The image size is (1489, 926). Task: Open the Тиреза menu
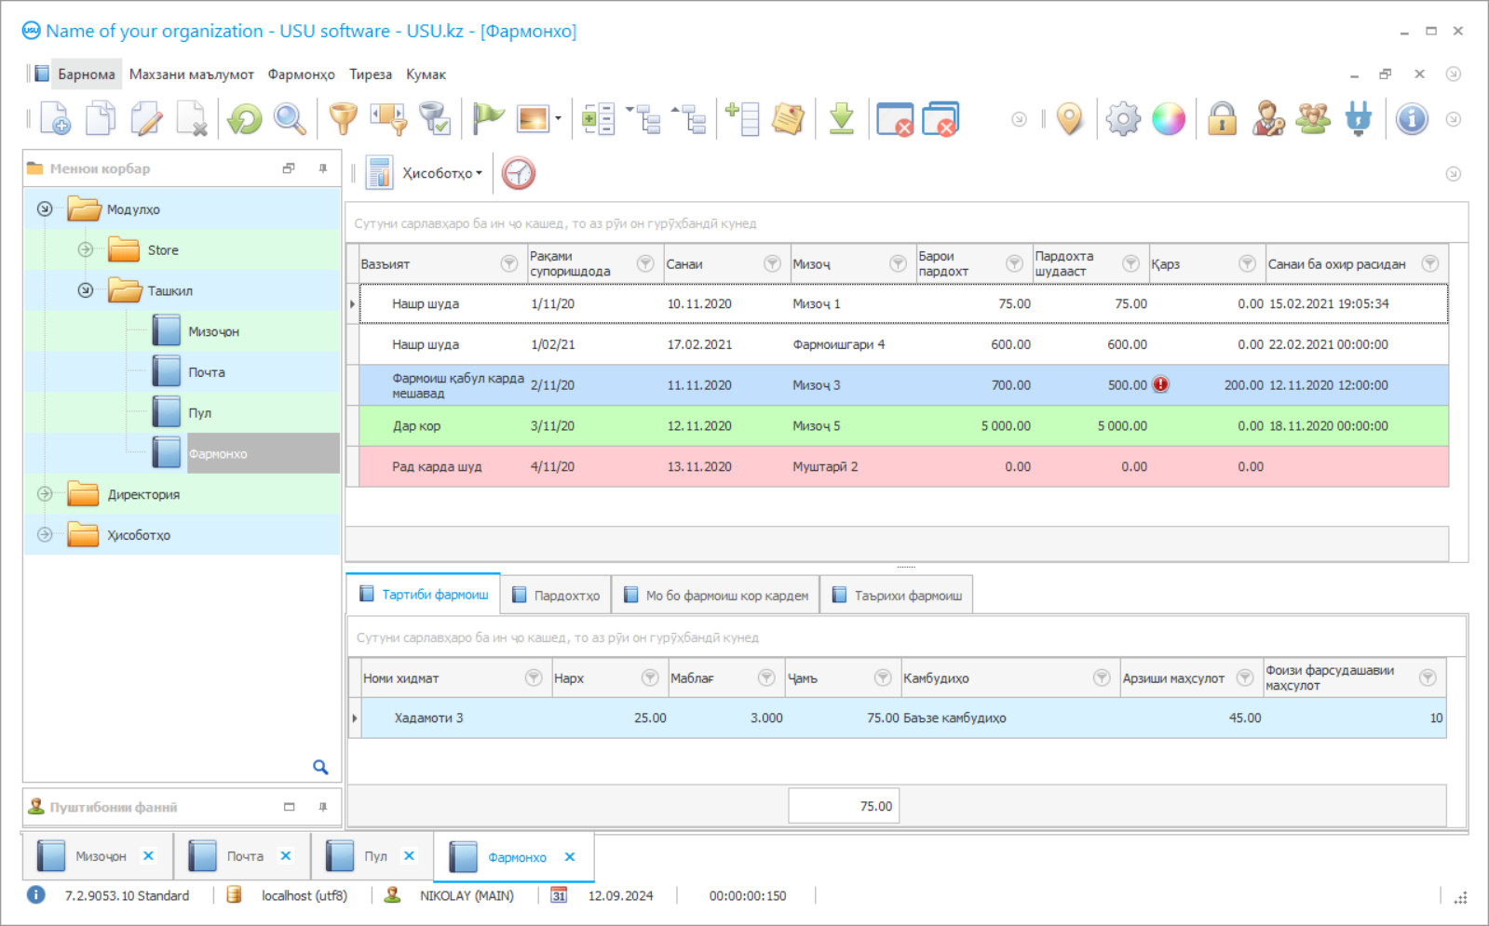tap(371, 74)
